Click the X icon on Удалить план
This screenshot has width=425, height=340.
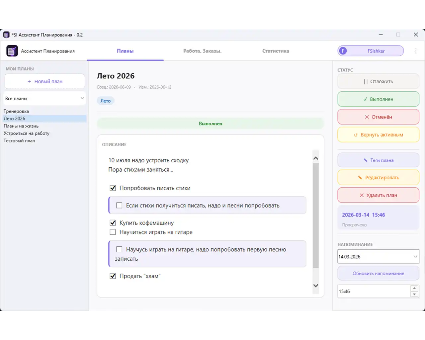(362, 195)
